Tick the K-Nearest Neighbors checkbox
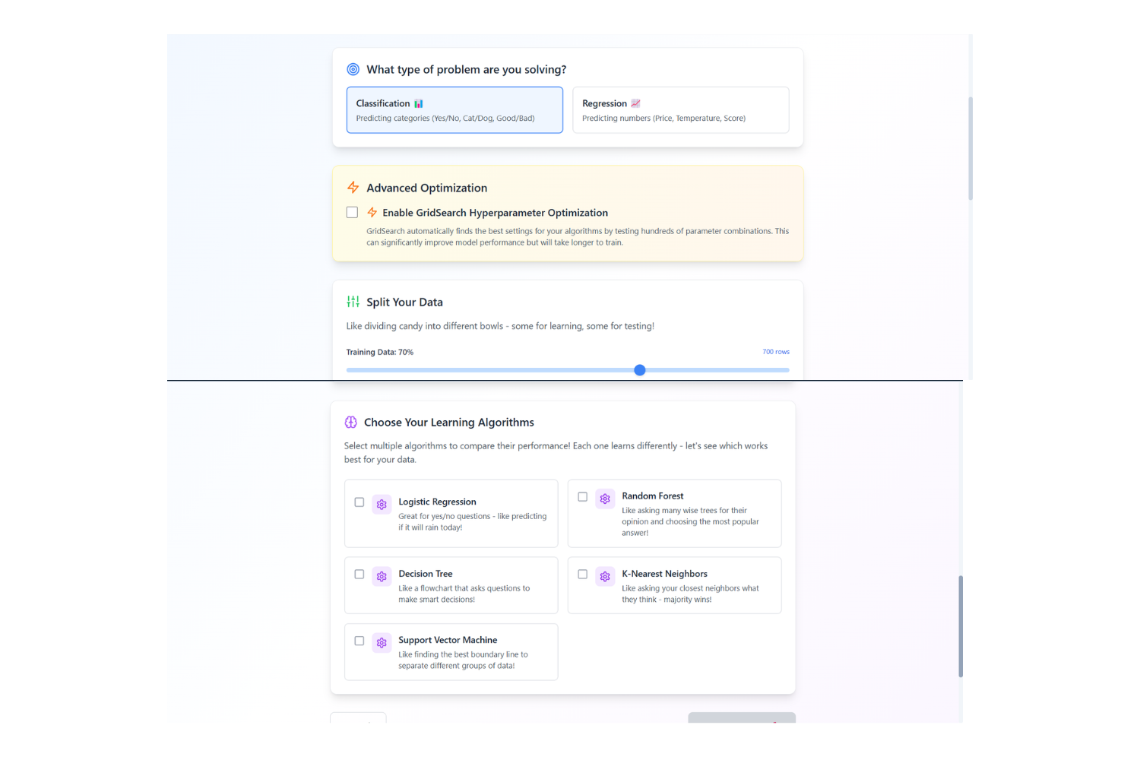1140x760 pixels. [x=583, y=575]
